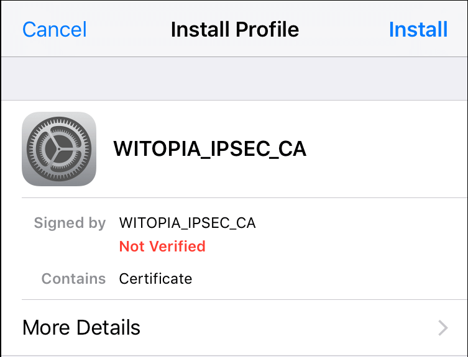Click the gear cog image beside the profile name
Image resolution: width=468 pixels, height=357 pixels.
pos(59,149)
